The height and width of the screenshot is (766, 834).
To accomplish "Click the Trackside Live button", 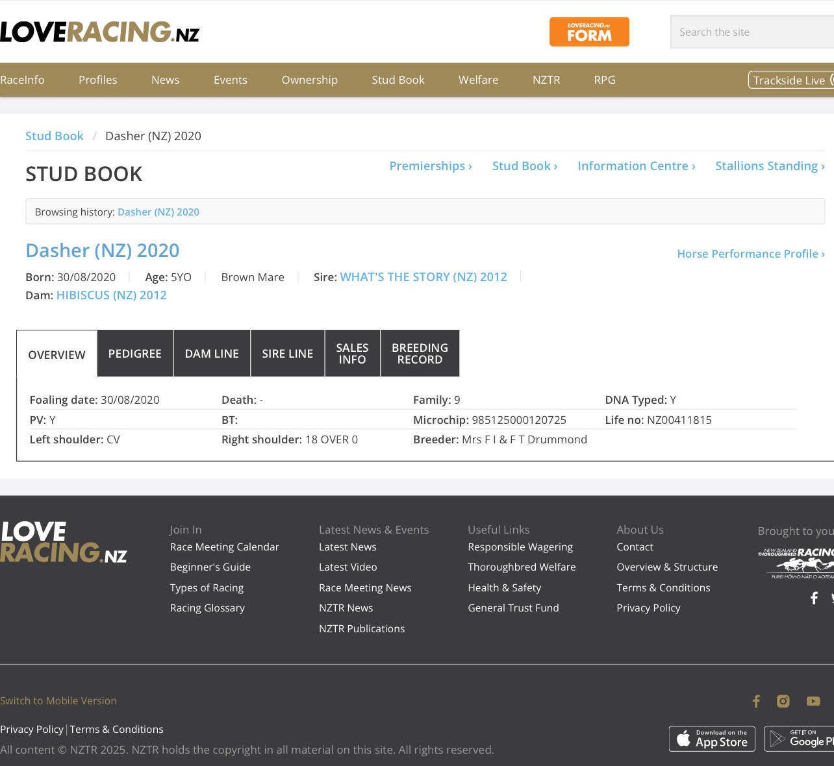I will click(x=790, y=80).
